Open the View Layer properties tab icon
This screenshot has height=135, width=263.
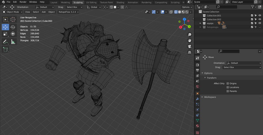[x=197, y=76]
